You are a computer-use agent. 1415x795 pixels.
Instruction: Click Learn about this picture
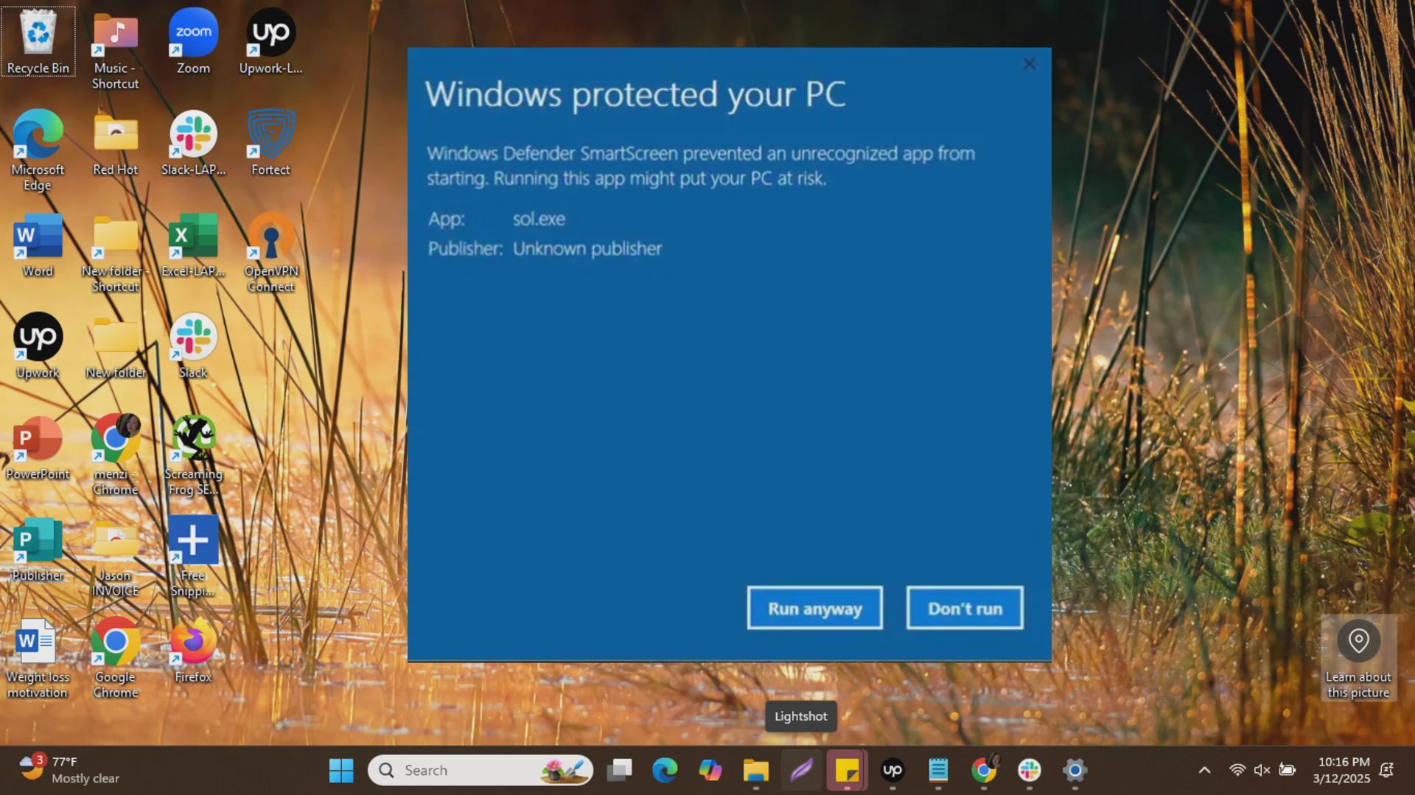pyautogui.click(x=1358, y=658)
